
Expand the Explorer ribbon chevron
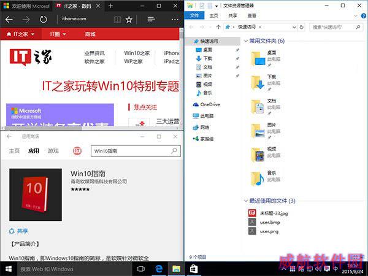(356, 16)
